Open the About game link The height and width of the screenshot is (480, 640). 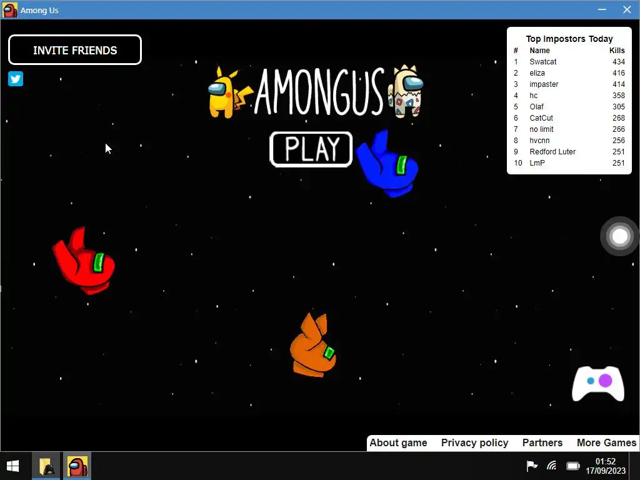coord(398,443)
